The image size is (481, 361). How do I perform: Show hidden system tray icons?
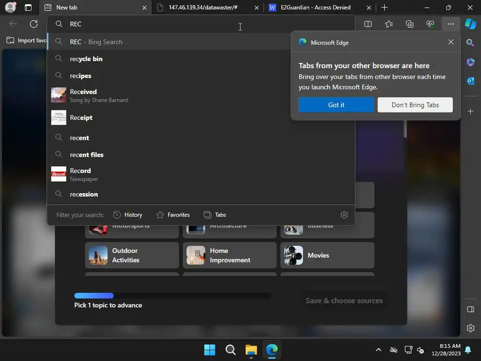tap(379, 350)
